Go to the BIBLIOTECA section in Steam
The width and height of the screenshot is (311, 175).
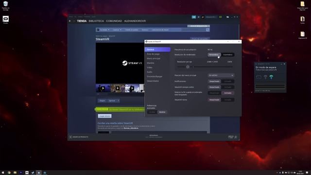(x=96, y=21)
